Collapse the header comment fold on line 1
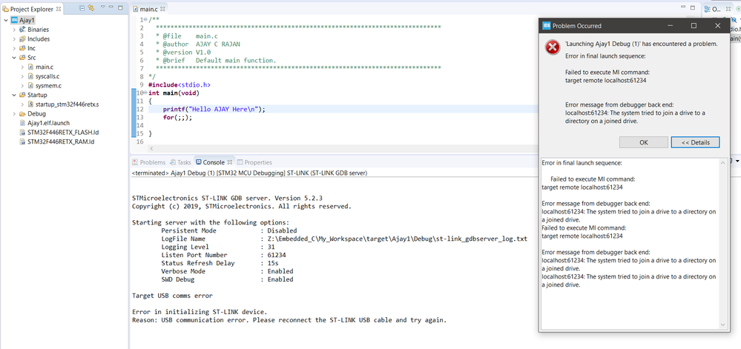 click(145, 19)
